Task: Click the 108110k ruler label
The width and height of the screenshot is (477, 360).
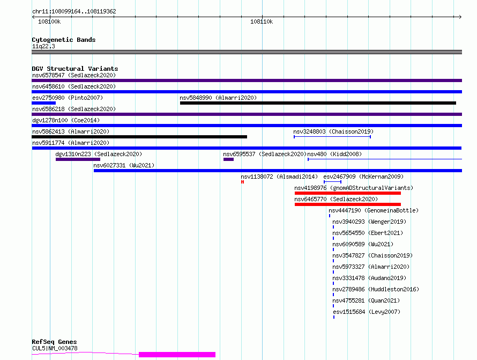Action: (x=262, y=21)
